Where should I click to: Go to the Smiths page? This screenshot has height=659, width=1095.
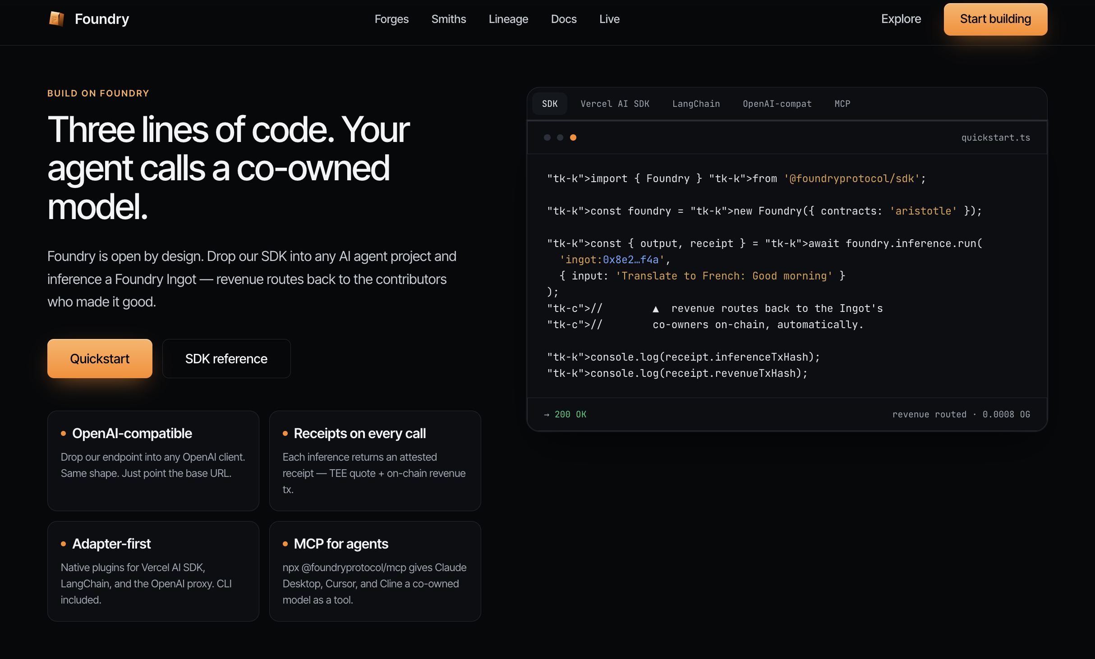(x=449, y=19)
